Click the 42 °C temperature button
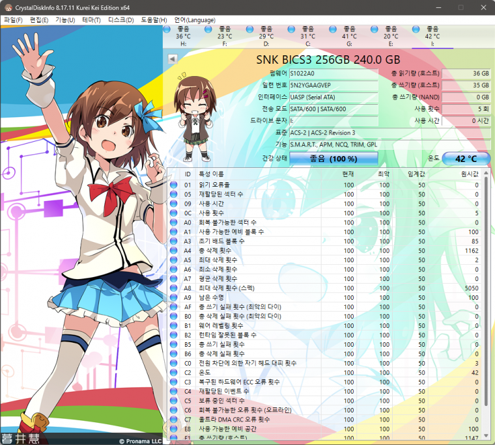The image size is (495, 445). pos(466,158)
